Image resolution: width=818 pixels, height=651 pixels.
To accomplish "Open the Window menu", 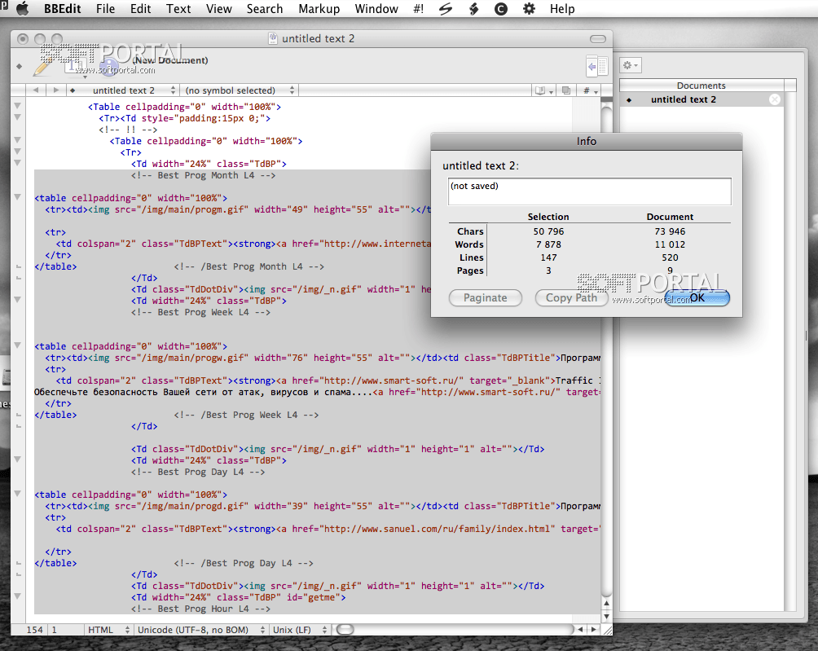I will 376,9.
